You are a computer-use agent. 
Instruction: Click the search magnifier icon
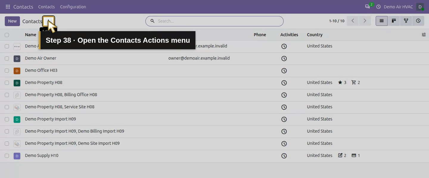(152, 21)
